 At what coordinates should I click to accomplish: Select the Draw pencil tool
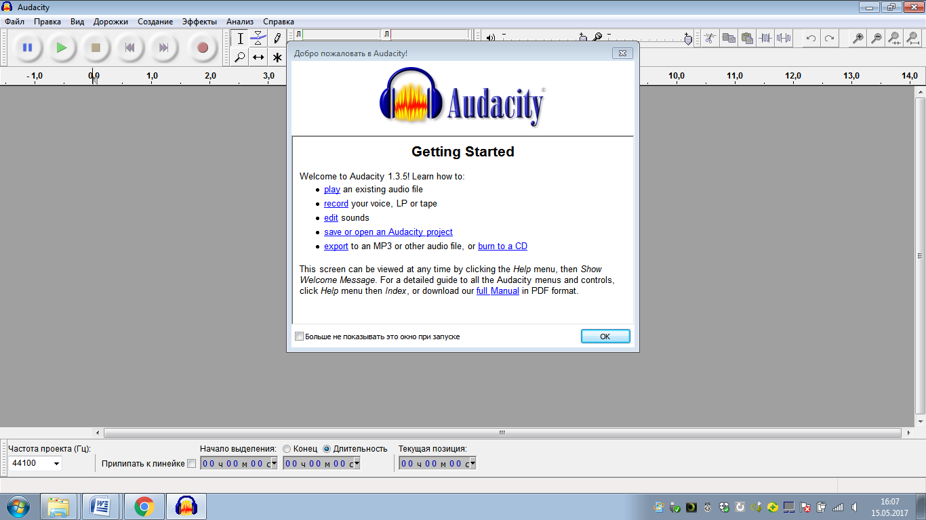pos(277,39)
